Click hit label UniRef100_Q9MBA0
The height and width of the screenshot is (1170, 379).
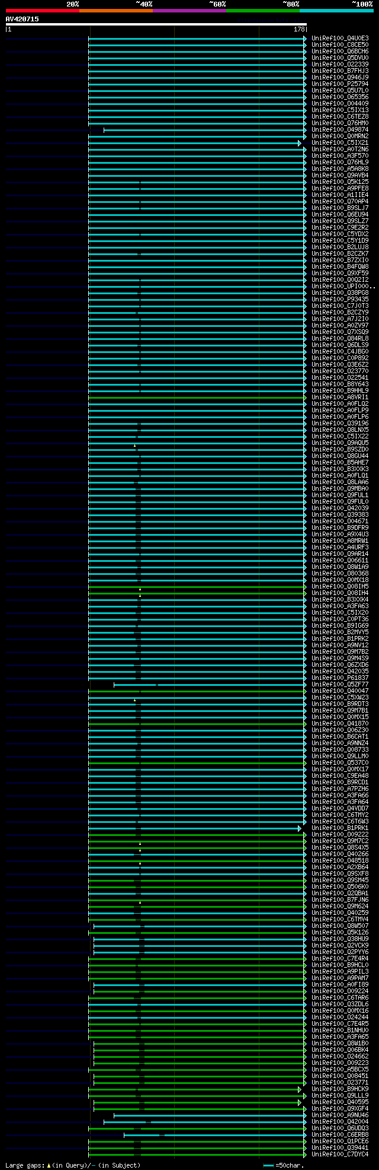pos(340,488)
